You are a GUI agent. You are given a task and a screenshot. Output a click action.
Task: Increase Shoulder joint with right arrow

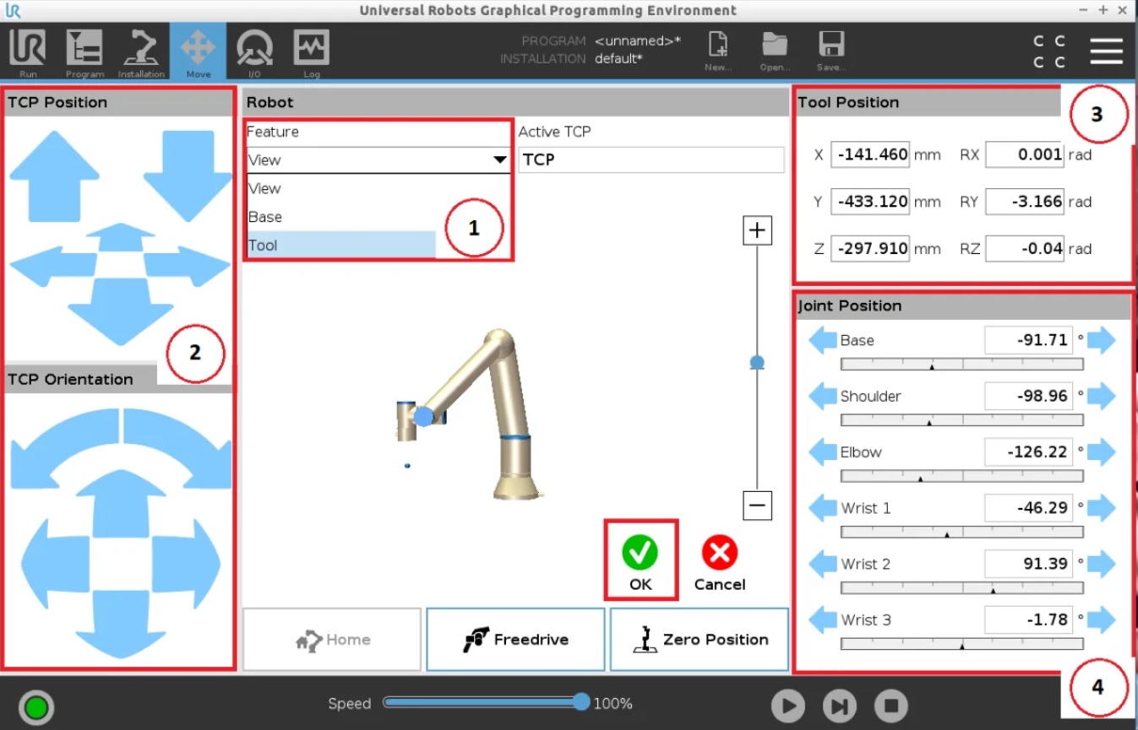coord(1102,397)
